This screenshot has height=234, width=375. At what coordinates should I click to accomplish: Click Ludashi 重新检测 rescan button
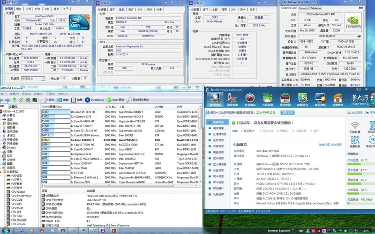pyautogui.click(x=287, y=112)
